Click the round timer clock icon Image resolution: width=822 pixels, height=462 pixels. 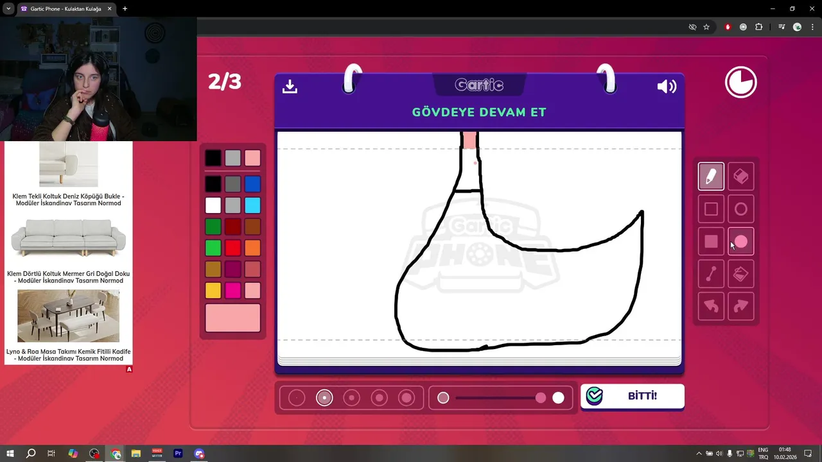pyautogui.click(x=741, y=82)
